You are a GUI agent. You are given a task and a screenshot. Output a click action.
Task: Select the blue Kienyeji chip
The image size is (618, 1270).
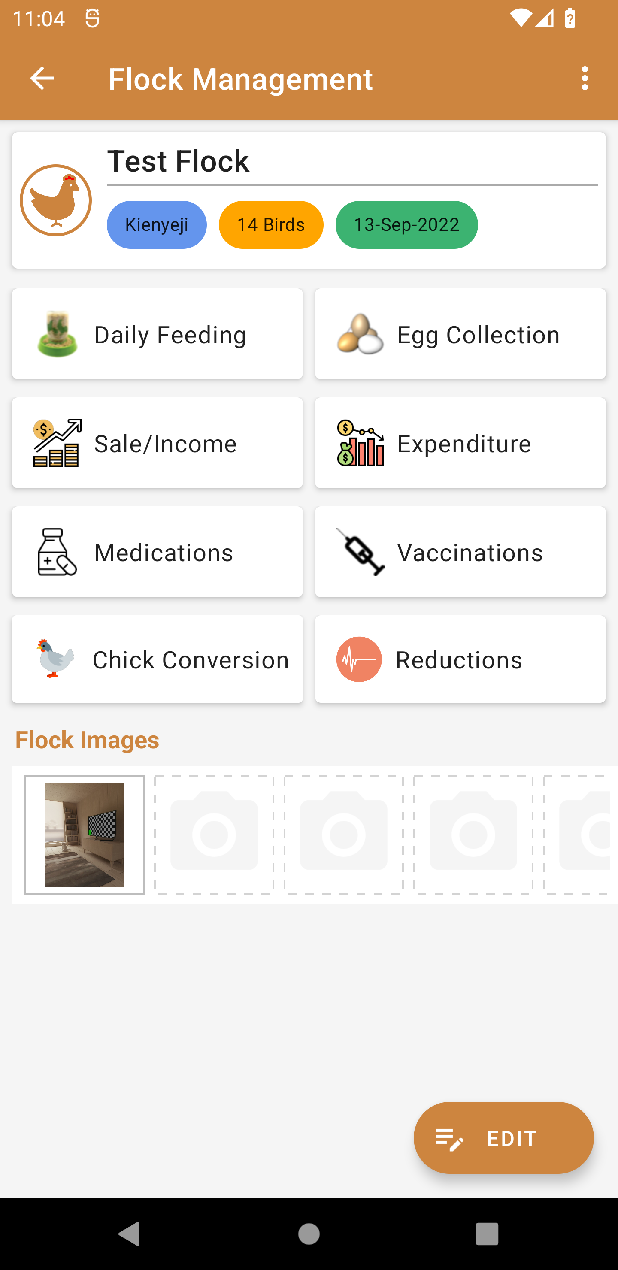156,225
